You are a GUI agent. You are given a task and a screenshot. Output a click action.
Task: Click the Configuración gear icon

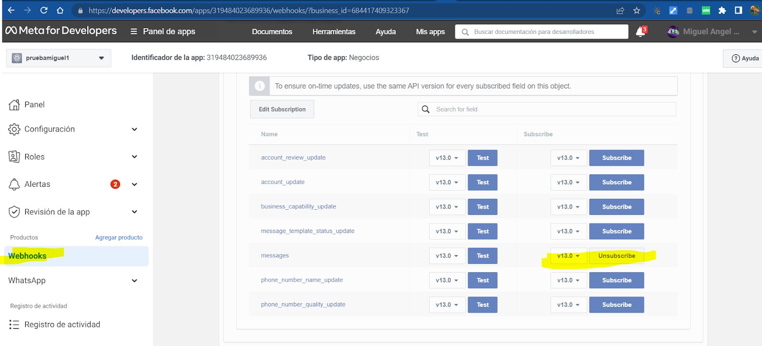(x=14, y=129)
